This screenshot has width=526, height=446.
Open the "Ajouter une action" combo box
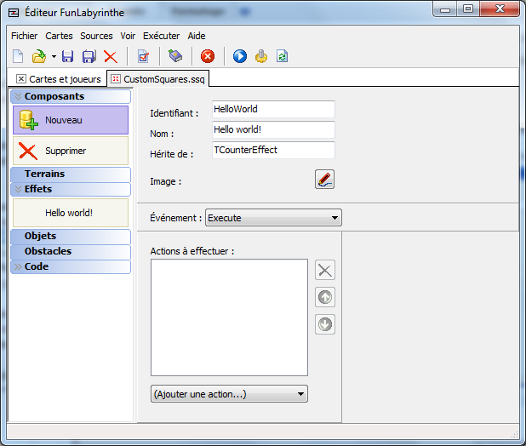tap(228, 394)
